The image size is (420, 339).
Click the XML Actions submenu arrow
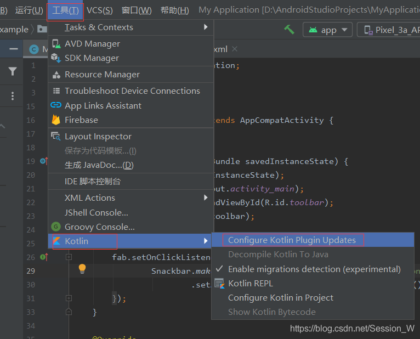pos(206,197)
